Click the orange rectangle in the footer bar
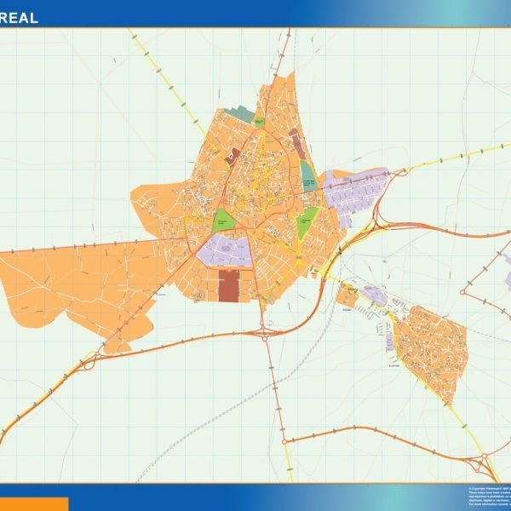This screenshot has width=511, height=511. pos(34,504)
